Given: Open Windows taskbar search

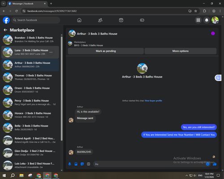Looking at the screenshot, I should click(x=13, y=175).
